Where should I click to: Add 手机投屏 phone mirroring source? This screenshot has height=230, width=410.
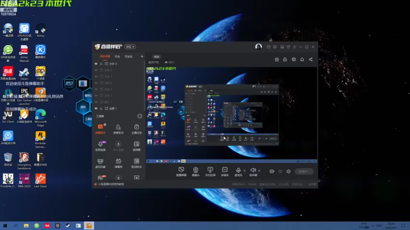(210, 172)
